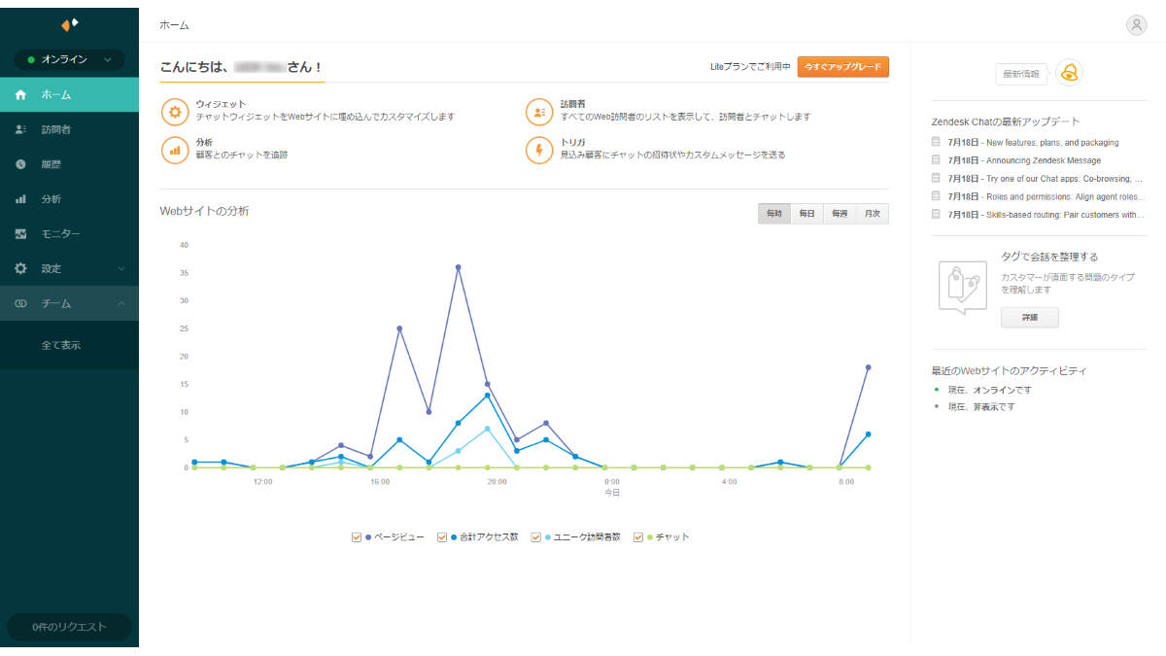This screenshot has height=656, width=1166.
Task: Uncheck the ページビュー legend checkbox
Action: click(x=358, y=536)
